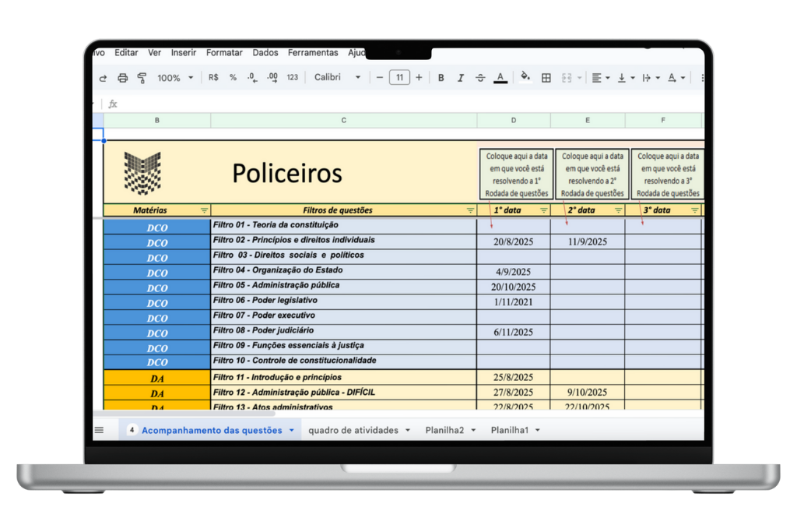
Task: Increase font size with plus button
Action: coord(419,78)
